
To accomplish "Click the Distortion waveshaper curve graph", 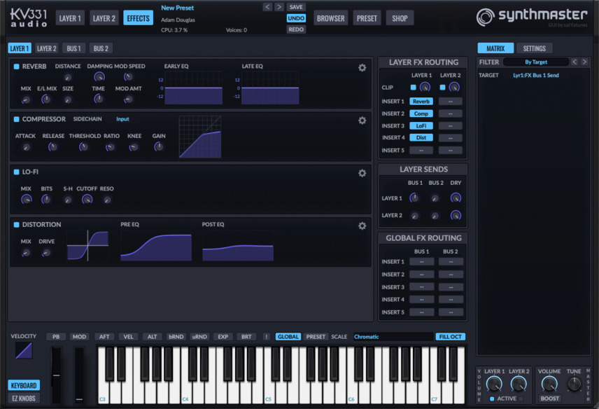I will (x=88, y=245).
